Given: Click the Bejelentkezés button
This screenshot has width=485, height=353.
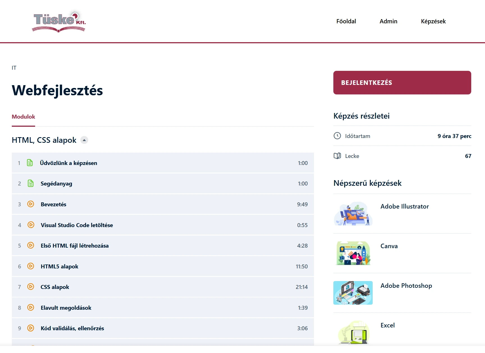Looking at the screenshot, I should coord(402,83).
